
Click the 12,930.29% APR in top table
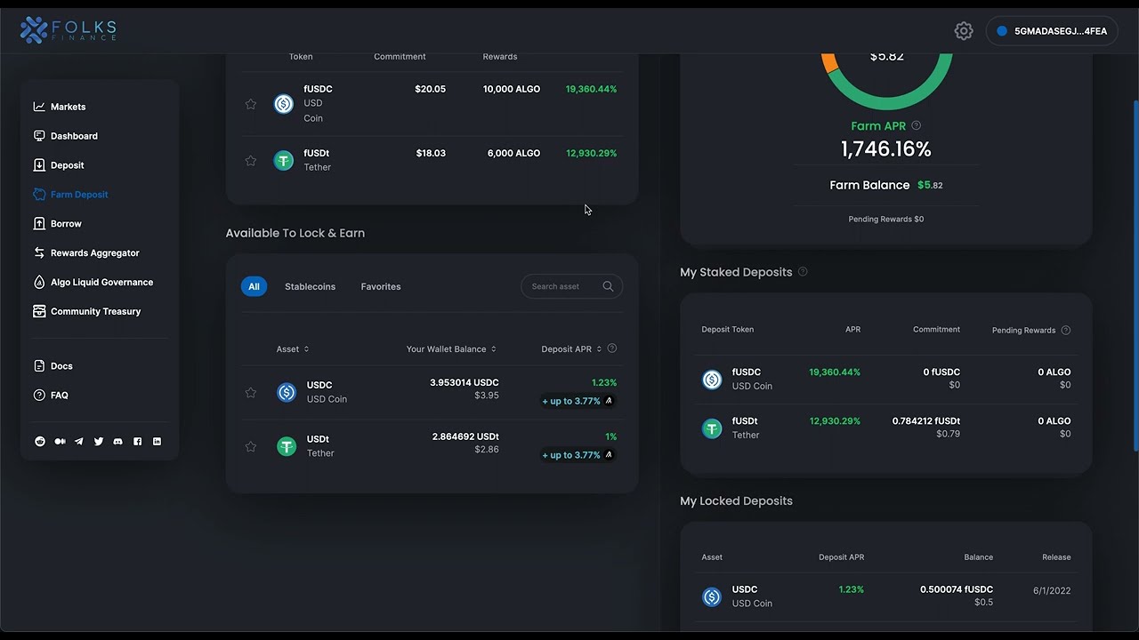click(591, 153)
